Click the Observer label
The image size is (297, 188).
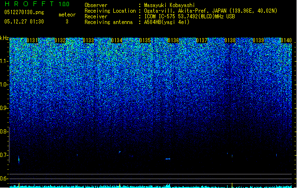click(x=96, y=5)
